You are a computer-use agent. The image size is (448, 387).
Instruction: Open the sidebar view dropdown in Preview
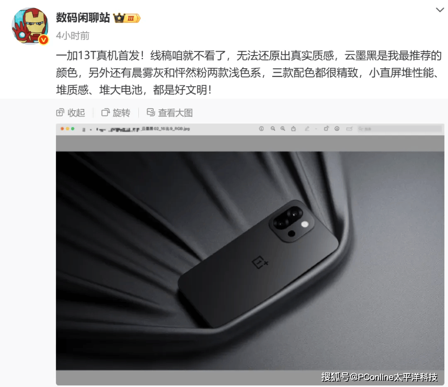click(x=90, y=130)
